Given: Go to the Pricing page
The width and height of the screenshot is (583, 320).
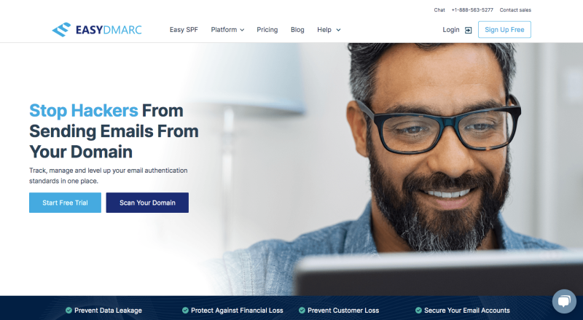Looking at the screenshot, I should pyautogui.click(x=267, y=30).
